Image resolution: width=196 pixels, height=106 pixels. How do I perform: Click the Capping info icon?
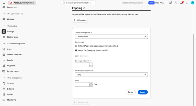pos(84,8)
